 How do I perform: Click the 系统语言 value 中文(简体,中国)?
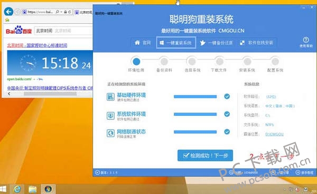tap(280, 106)
